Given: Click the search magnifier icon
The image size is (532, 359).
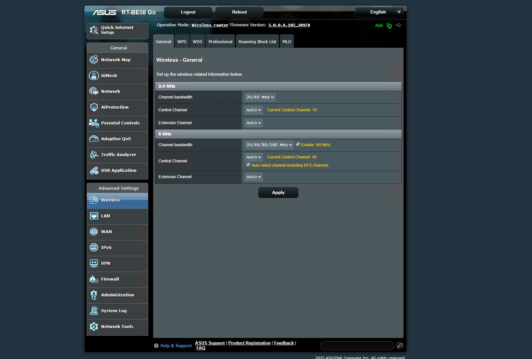Looking at the screenshot, I should (x=400, y=345).
